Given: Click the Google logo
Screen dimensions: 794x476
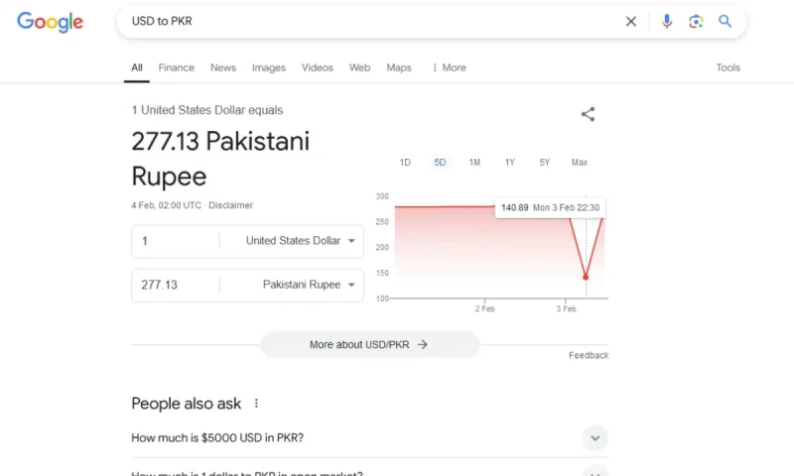Looking at the screenshot, I should [x=51, y=22].
